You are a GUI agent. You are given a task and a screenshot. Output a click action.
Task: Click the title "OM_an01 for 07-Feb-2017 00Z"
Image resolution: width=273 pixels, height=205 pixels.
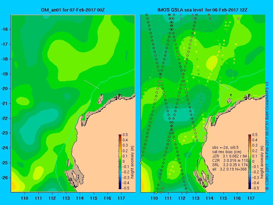pos(73,10)
